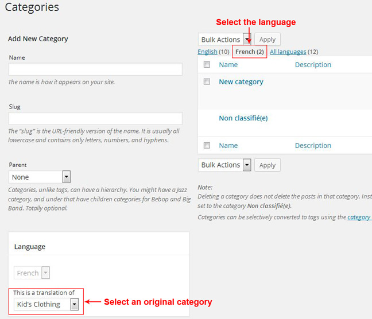The image size is (372, 319).
Task: Click the Language section heading
Action: 30,247
